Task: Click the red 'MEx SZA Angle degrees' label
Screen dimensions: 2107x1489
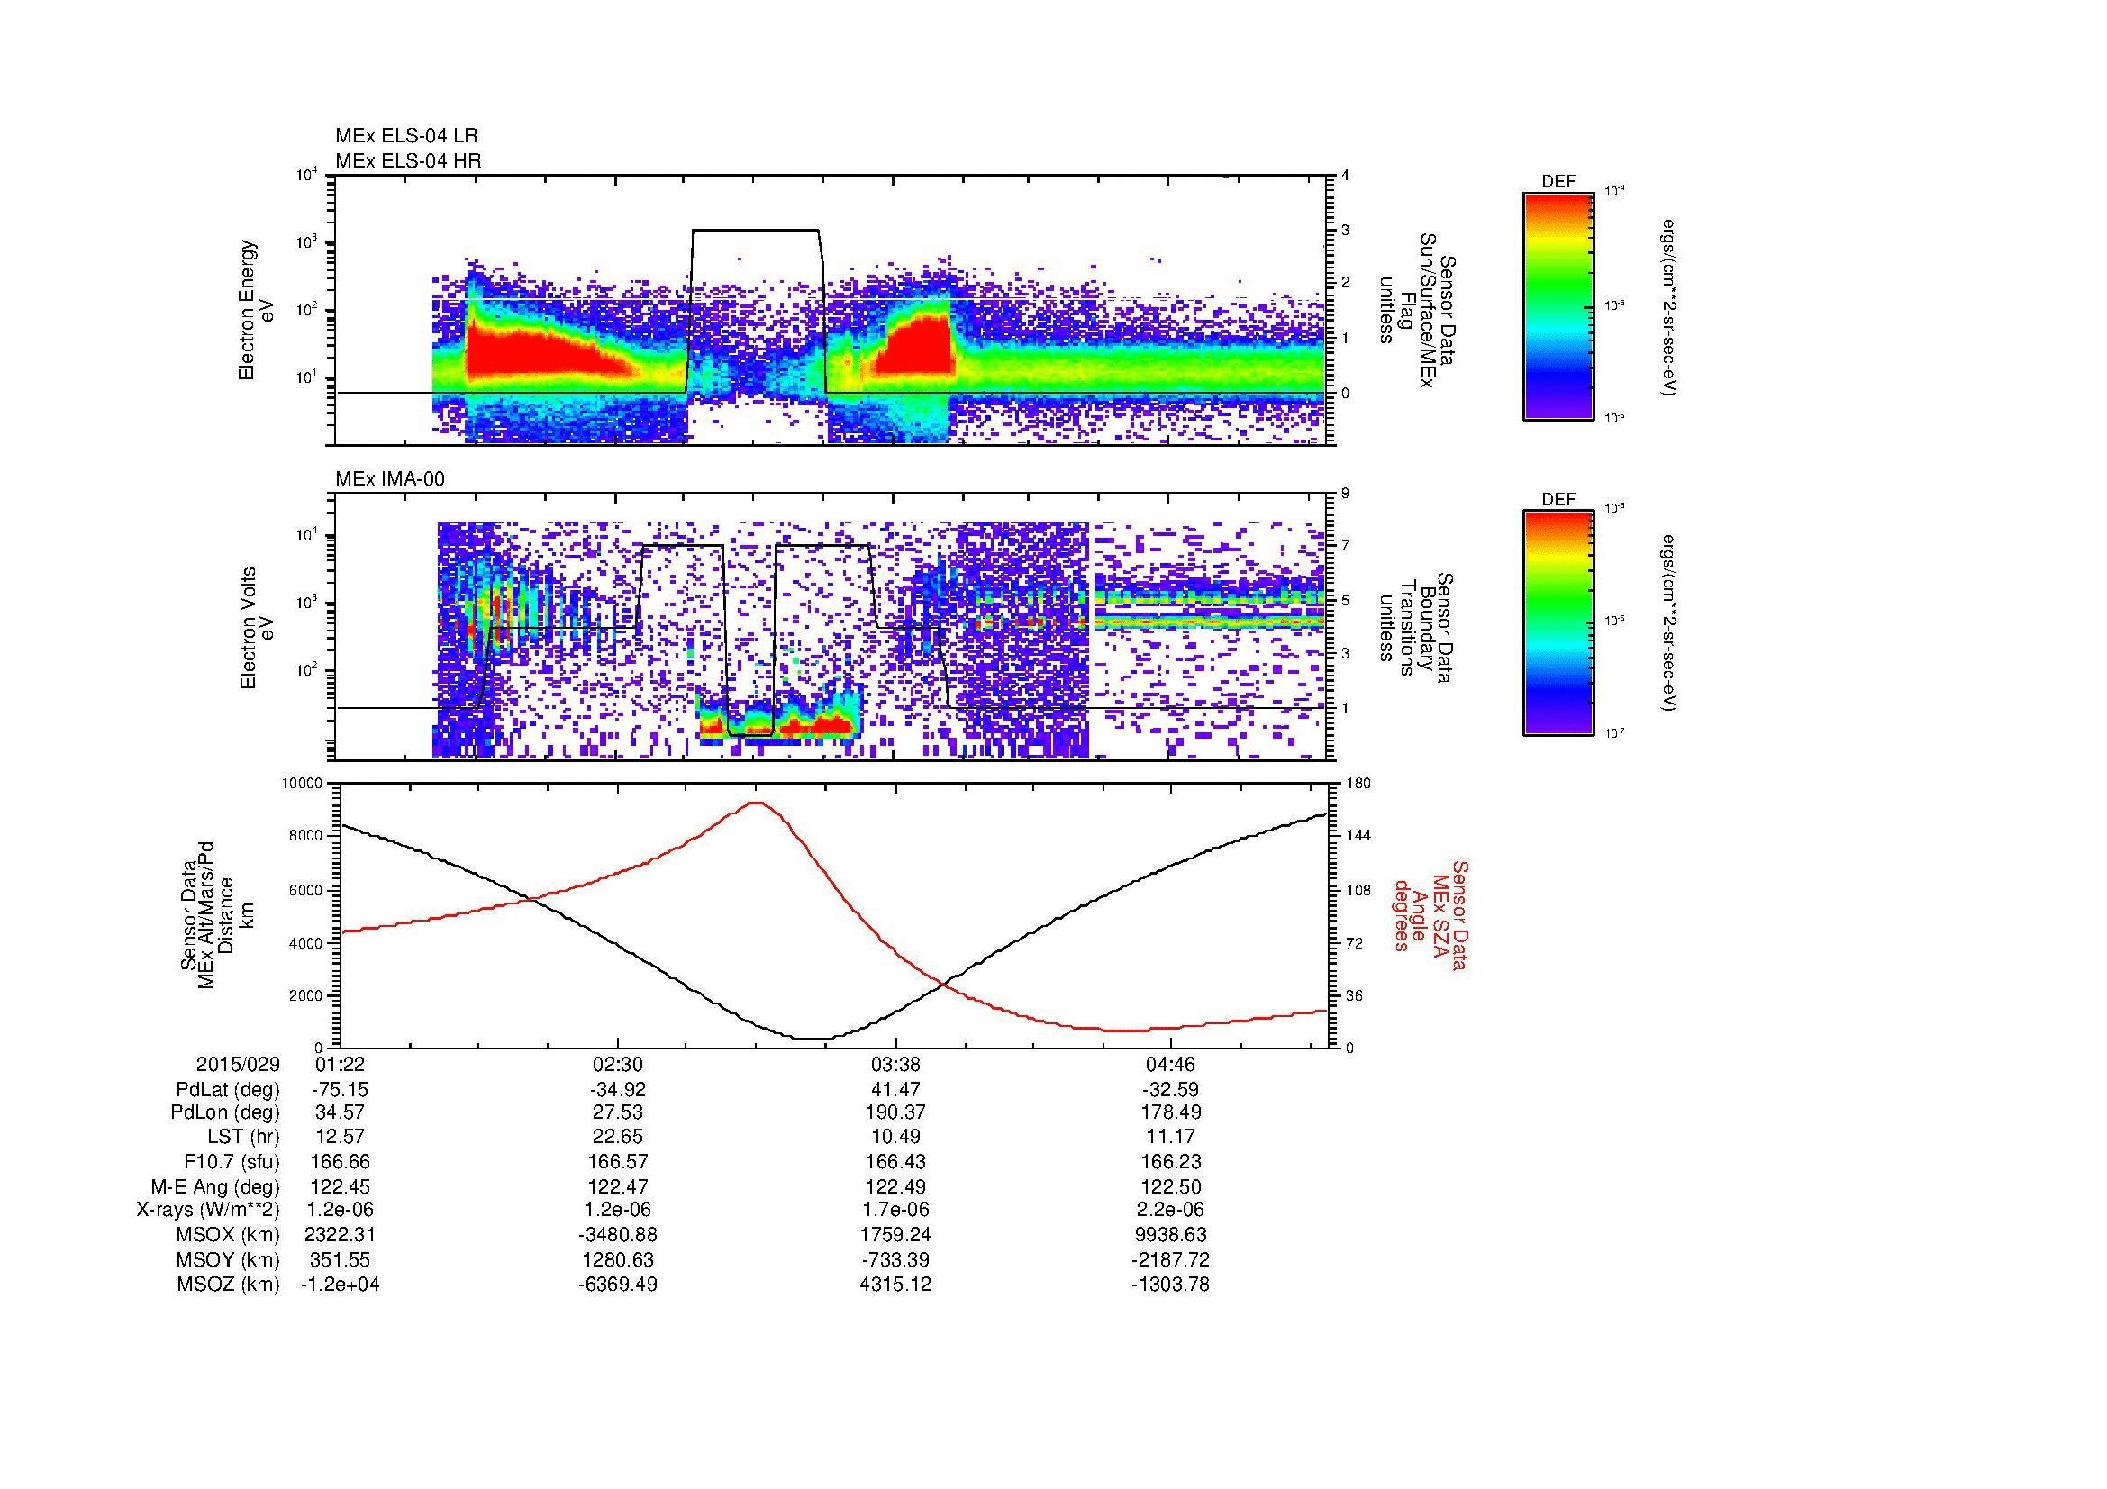Action: (x=1430, y=915)
